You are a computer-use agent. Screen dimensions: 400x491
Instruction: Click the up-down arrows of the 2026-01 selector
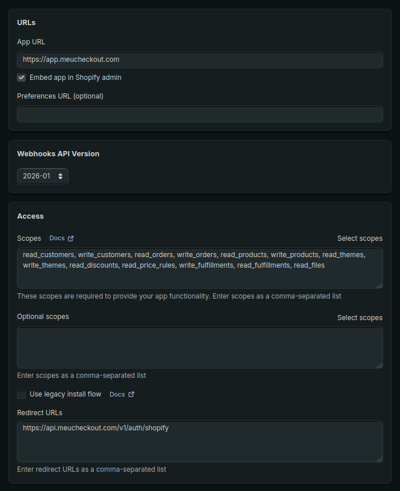[60, 176]
